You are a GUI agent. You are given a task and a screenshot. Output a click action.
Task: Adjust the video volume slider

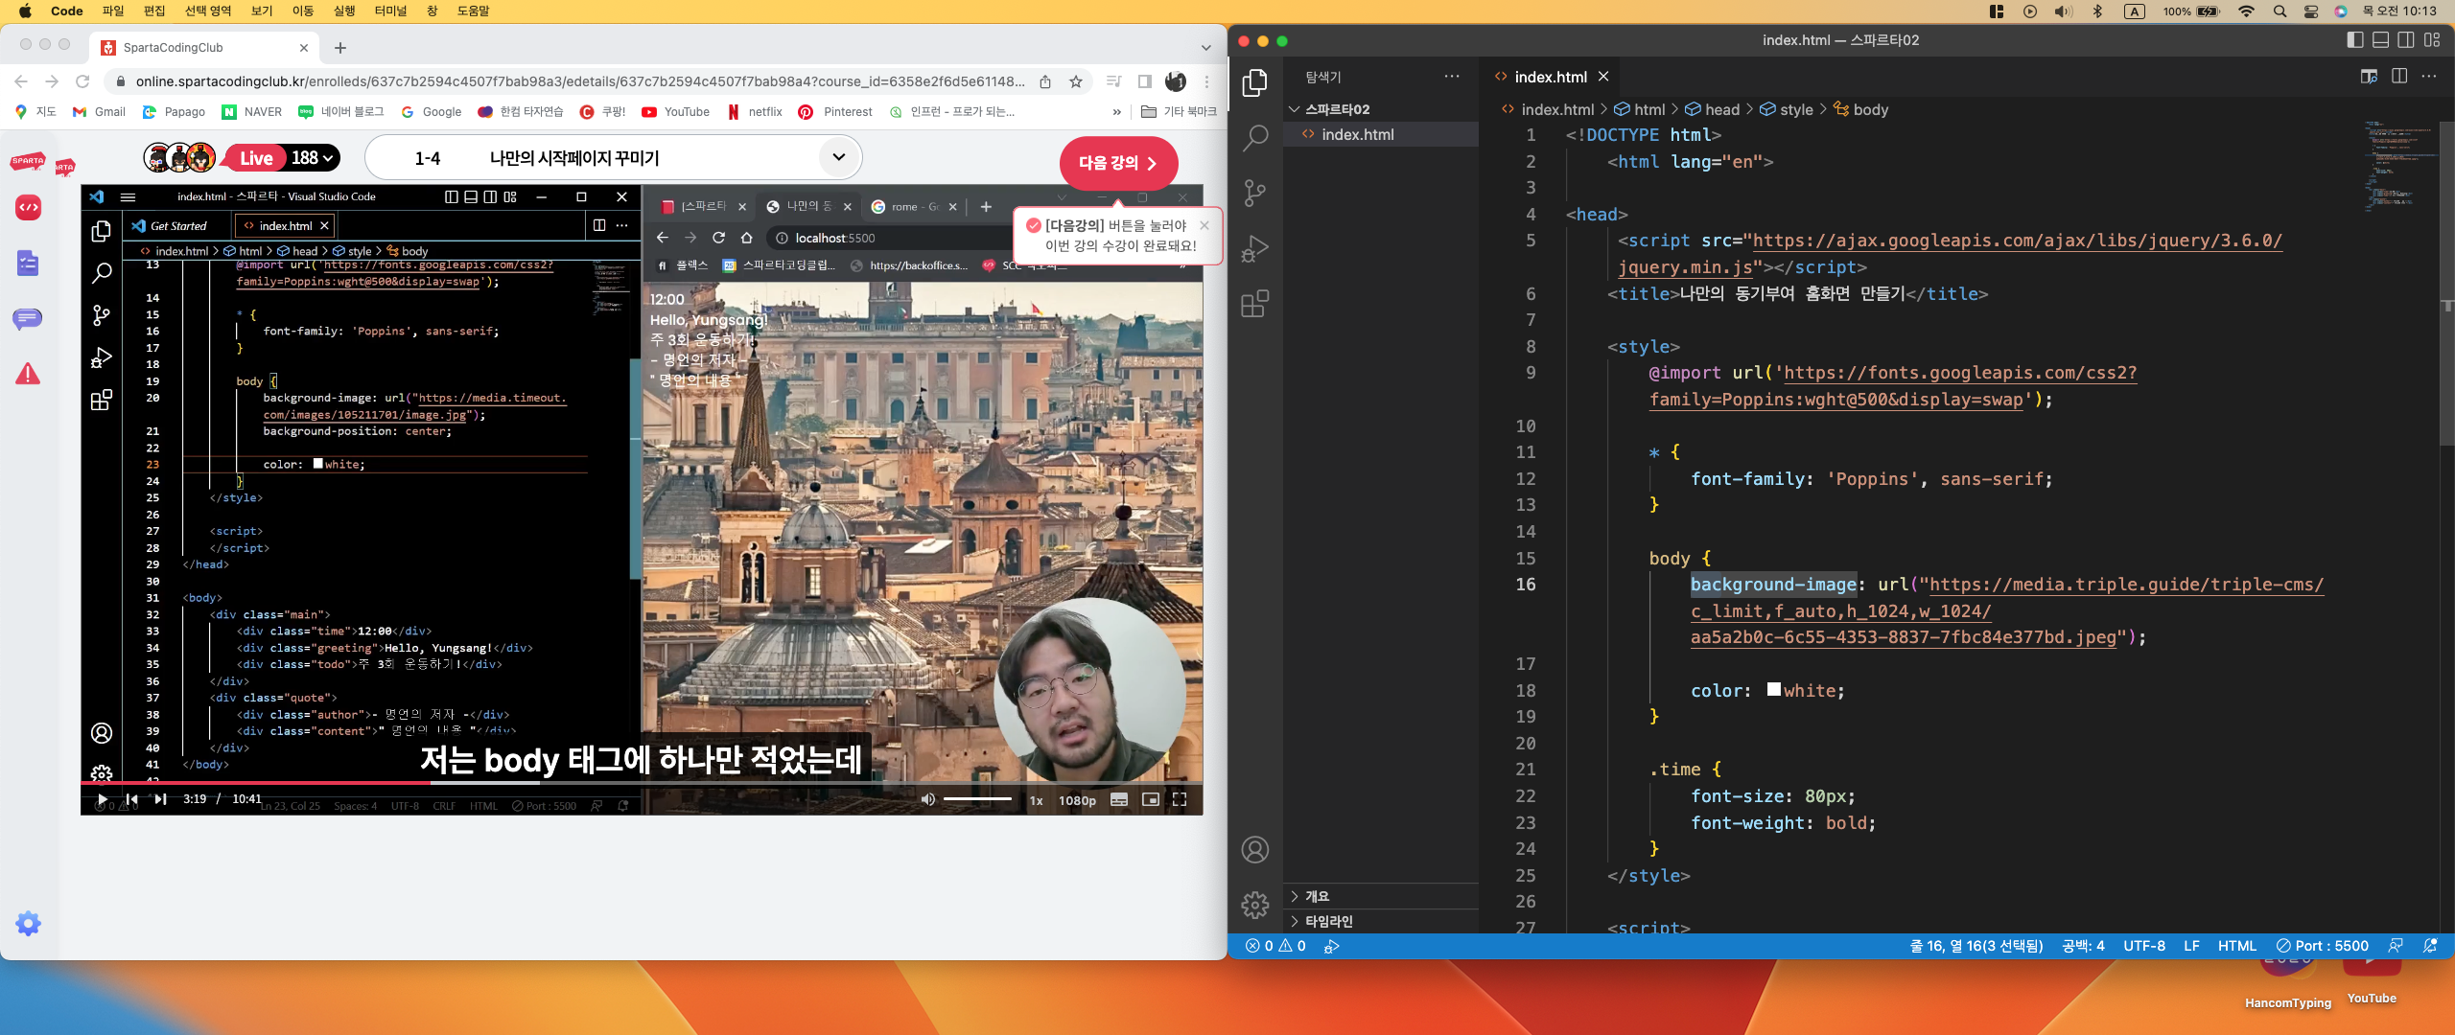pos(976,799)
